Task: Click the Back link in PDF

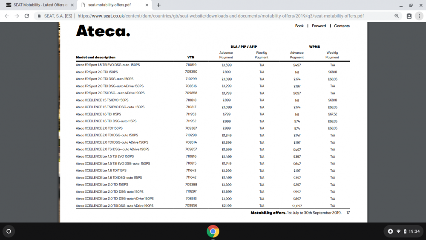Action: [x=299, y=26]
